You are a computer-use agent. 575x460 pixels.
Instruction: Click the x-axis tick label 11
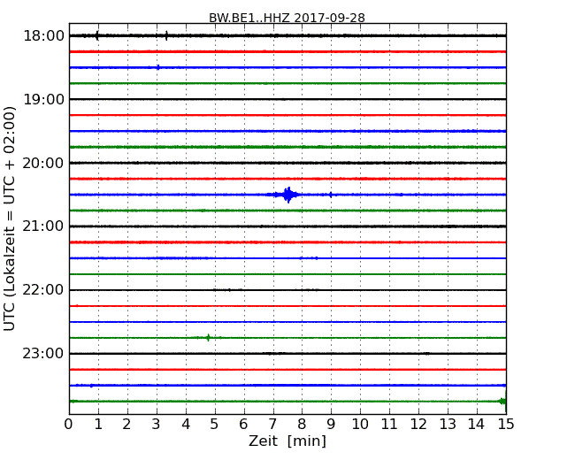pos(389,425)
